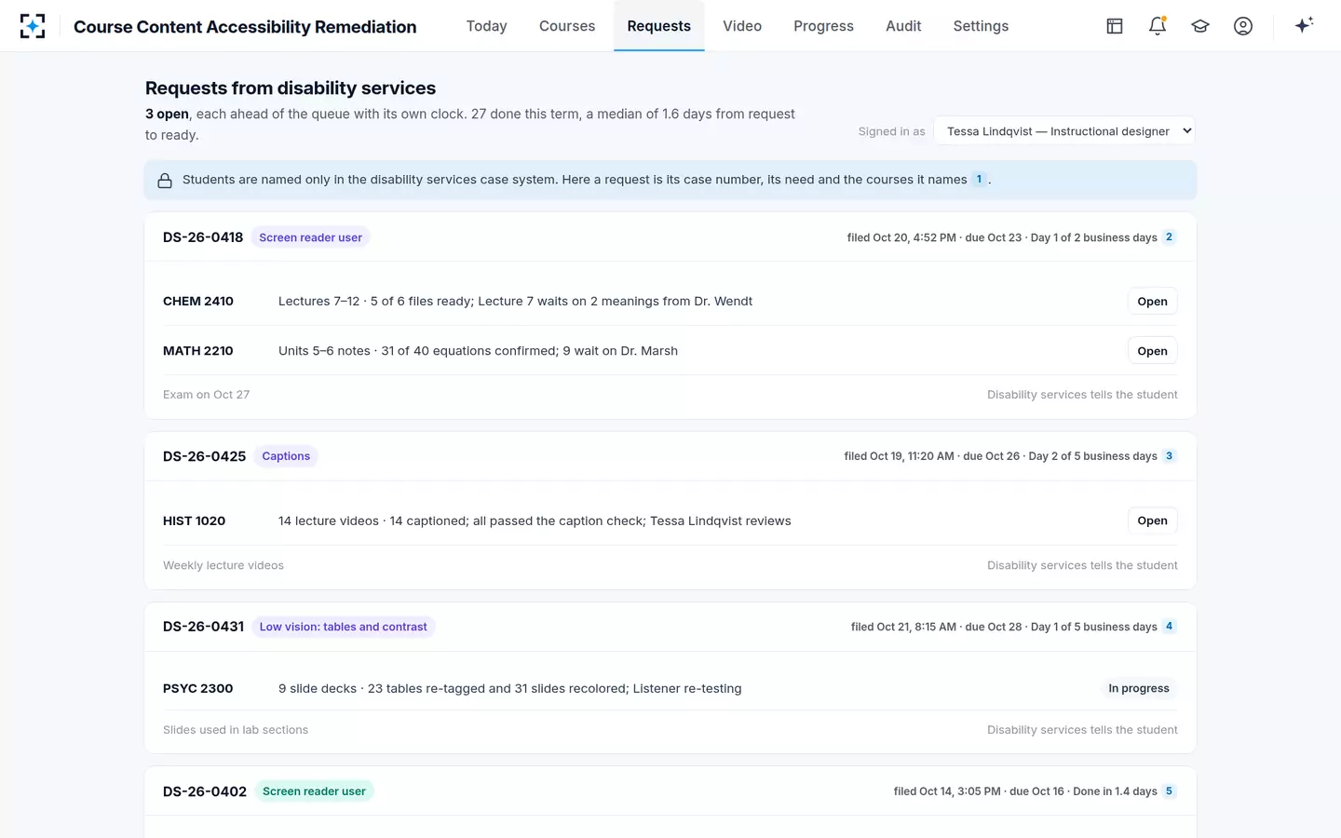The width and height of the screenshot is (1341, 838).
Task: Click the PSYC 2300 course label
Action: (198, 688)
